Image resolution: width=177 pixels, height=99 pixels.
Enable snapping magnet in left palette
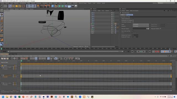(2, 40)
